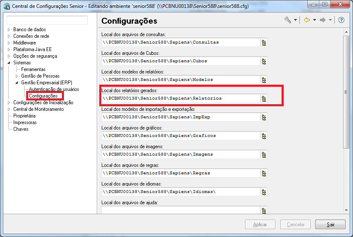Click the vertical scrollbar thumb

(346, 92)
